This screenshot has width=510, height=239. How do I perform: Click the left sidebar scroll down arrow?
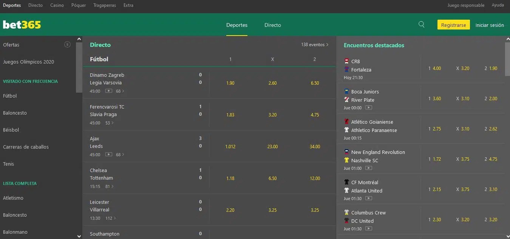79,236
